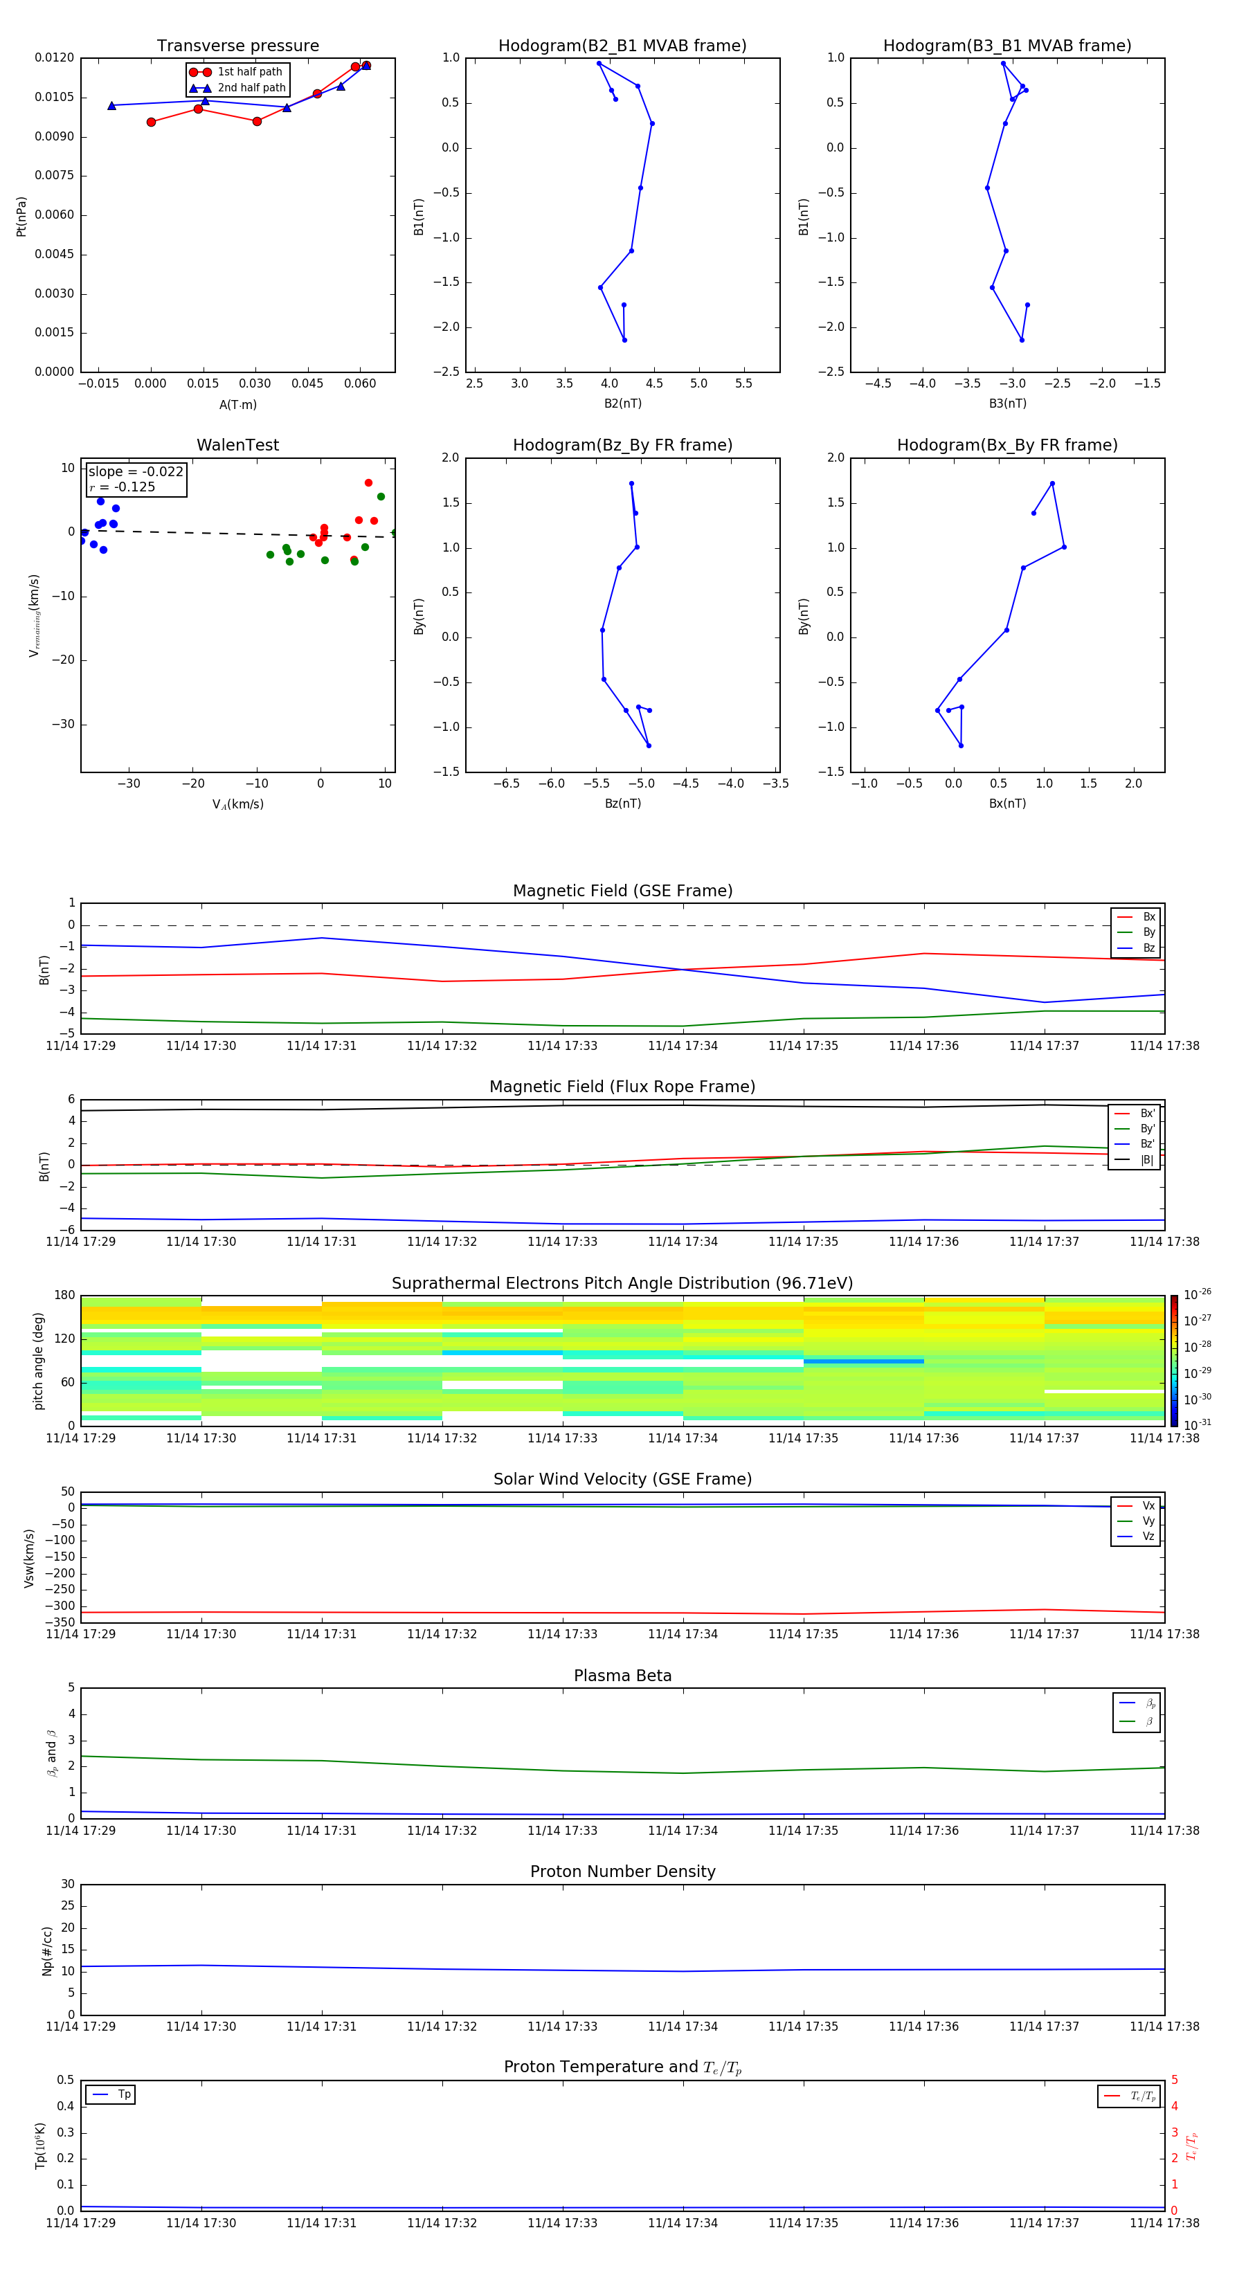
Task: Click the highest red dot in WalenTest plot
Action: point(368,482)
